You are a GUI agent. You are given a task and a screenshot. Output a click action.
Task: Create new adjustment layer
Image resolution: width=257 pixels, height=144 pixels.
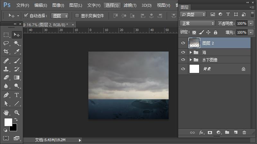[218, 132]
